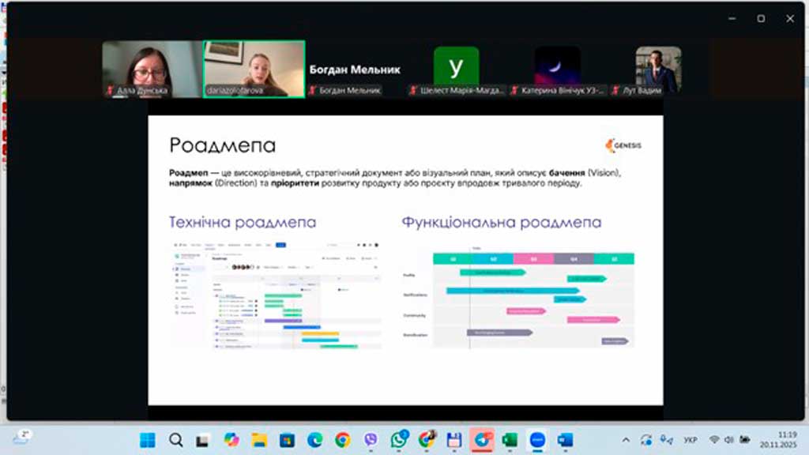Open Viber from the taskbar
Image resolution: width=809 pixels, height=455 pixels.
pos(371,439)
